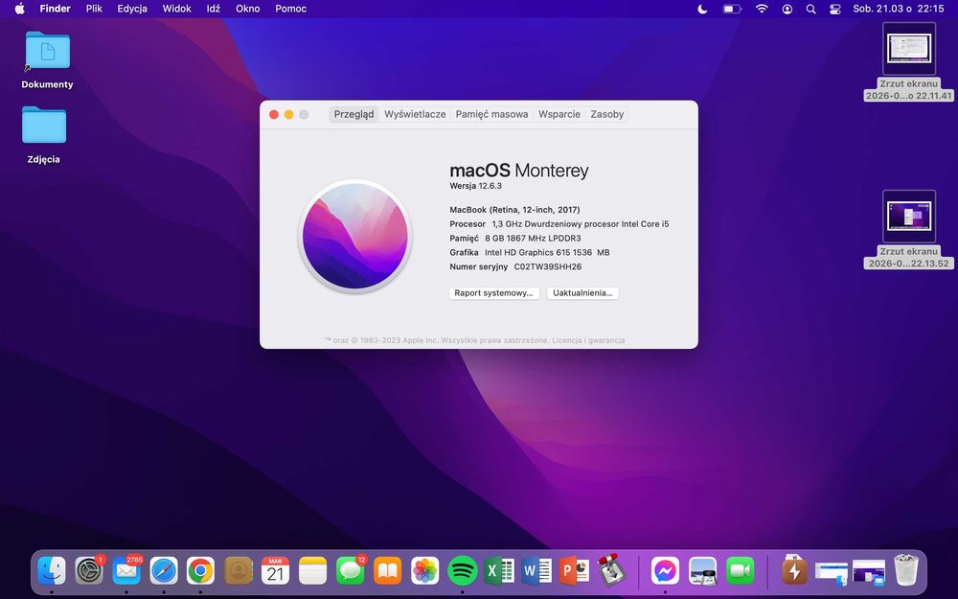Click MacBook (Retina, 12-inch, 2017) text
Image resolution: width=958 pixels, height=599 pixels.
514,210
